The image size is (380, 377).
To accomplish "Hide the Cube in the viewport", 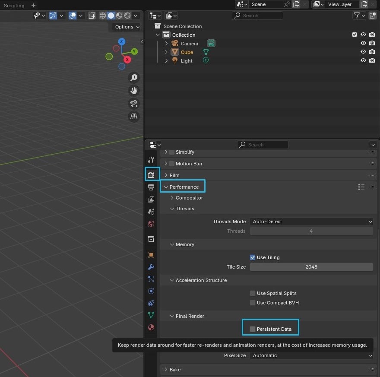I will click(363, 51).
